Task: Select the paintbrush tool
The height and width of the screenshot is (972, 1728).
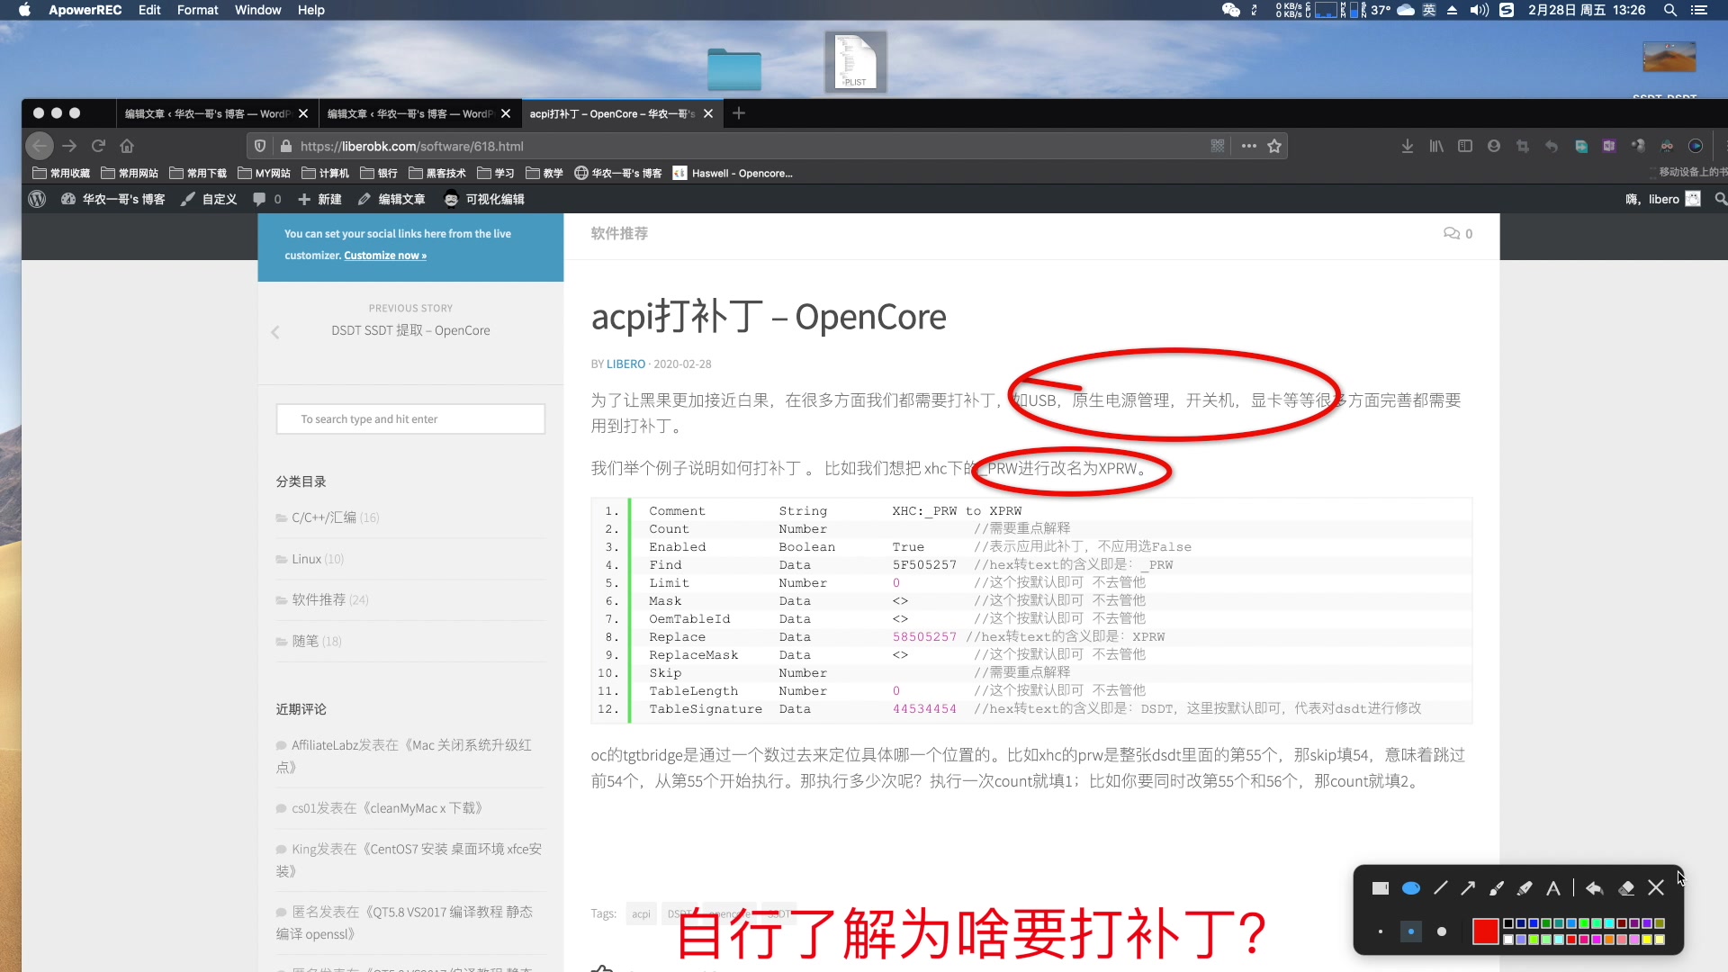Action: [1497, 888]
